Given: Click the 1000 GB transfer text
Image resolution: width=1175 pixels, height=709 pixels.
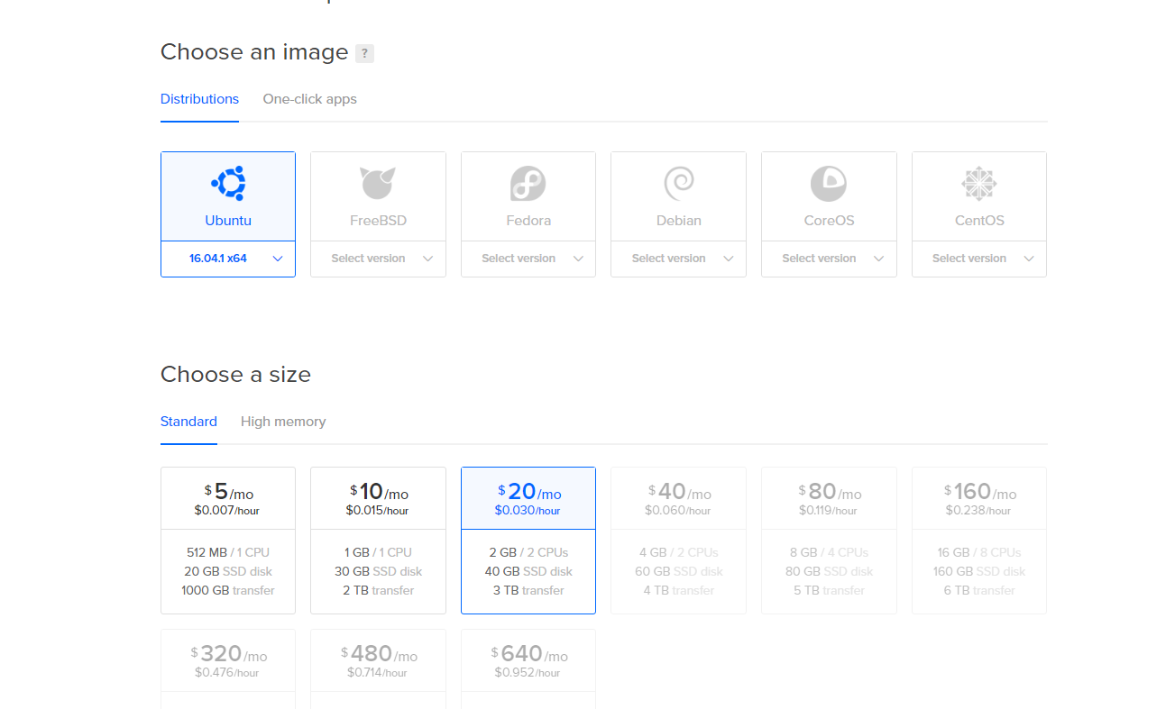Looking at the screenshot, I should tap(228, 591).
